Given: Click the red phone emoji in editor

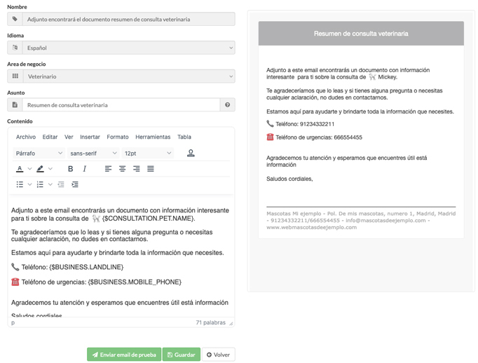Looking at the screenshot, I should 15,282.
